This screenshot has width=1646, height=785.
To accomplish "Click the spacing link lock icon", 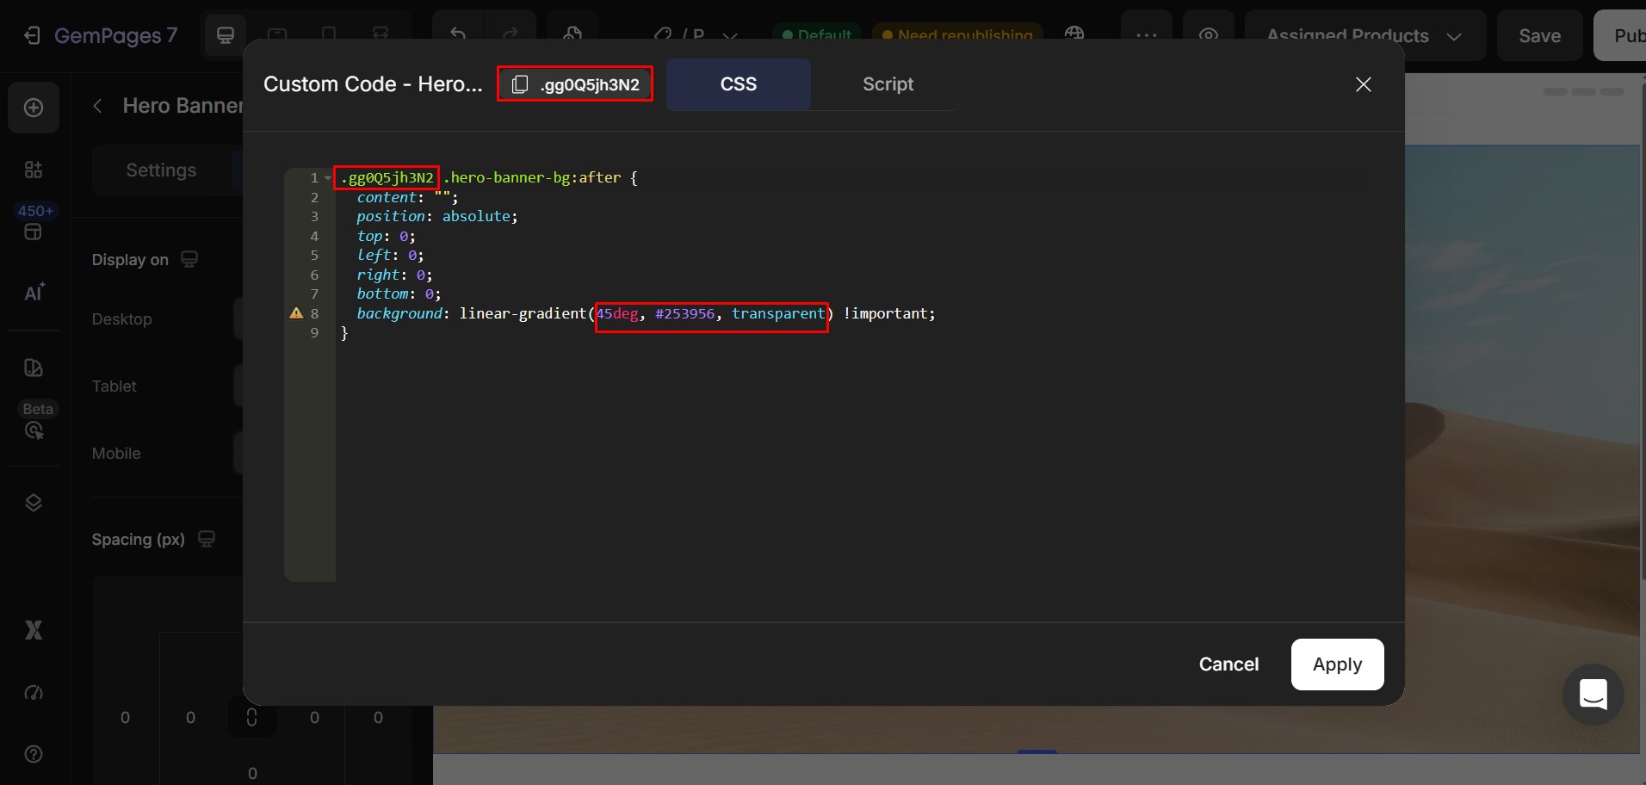I will tap(251, 717).
